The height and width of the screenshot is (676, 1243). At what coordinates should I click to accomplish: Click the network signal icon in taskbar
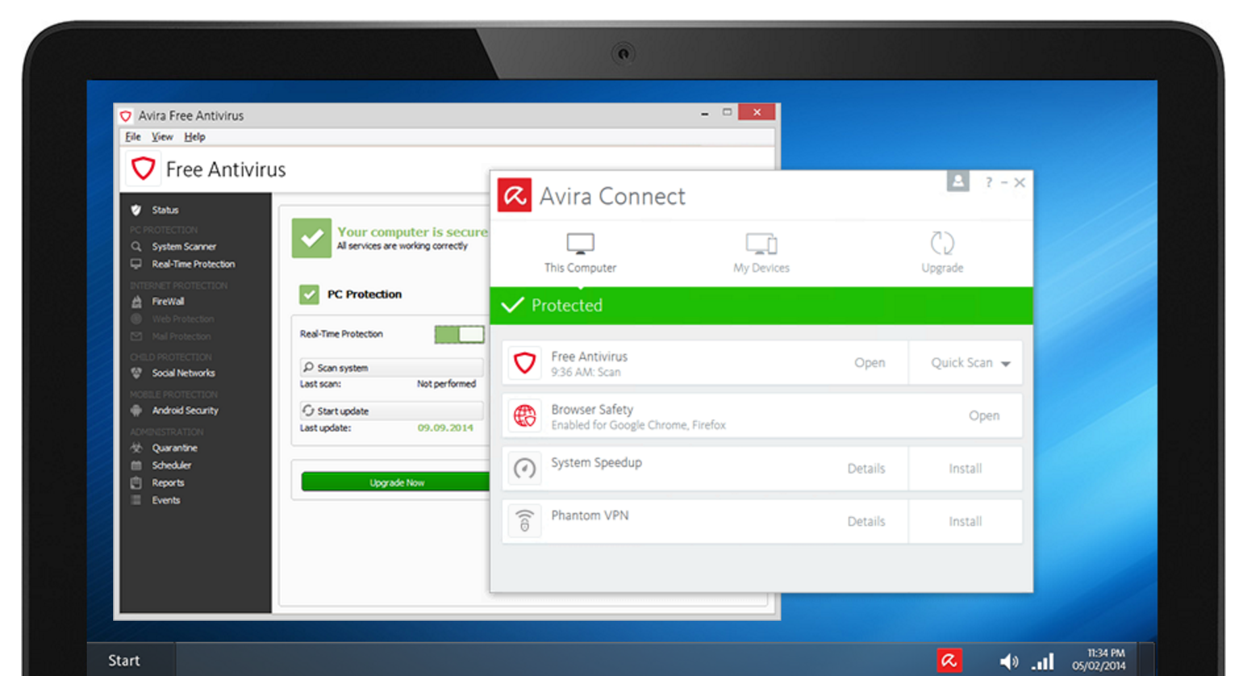[x=1043, y=661]
